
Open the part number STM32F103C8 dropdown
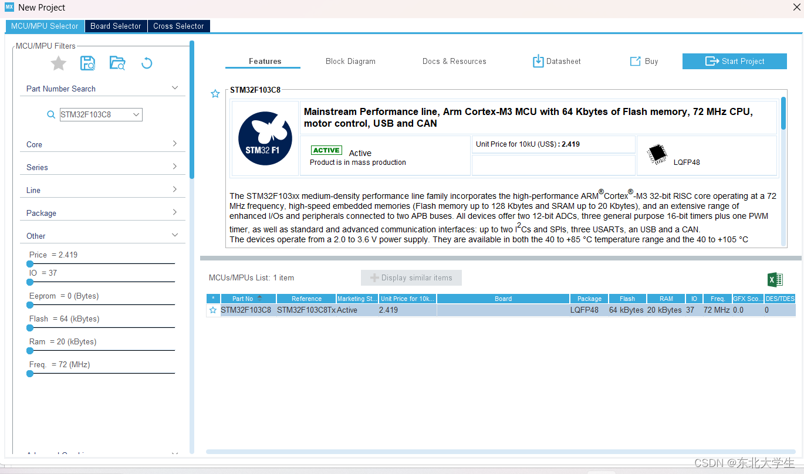[x=136, y=115]
